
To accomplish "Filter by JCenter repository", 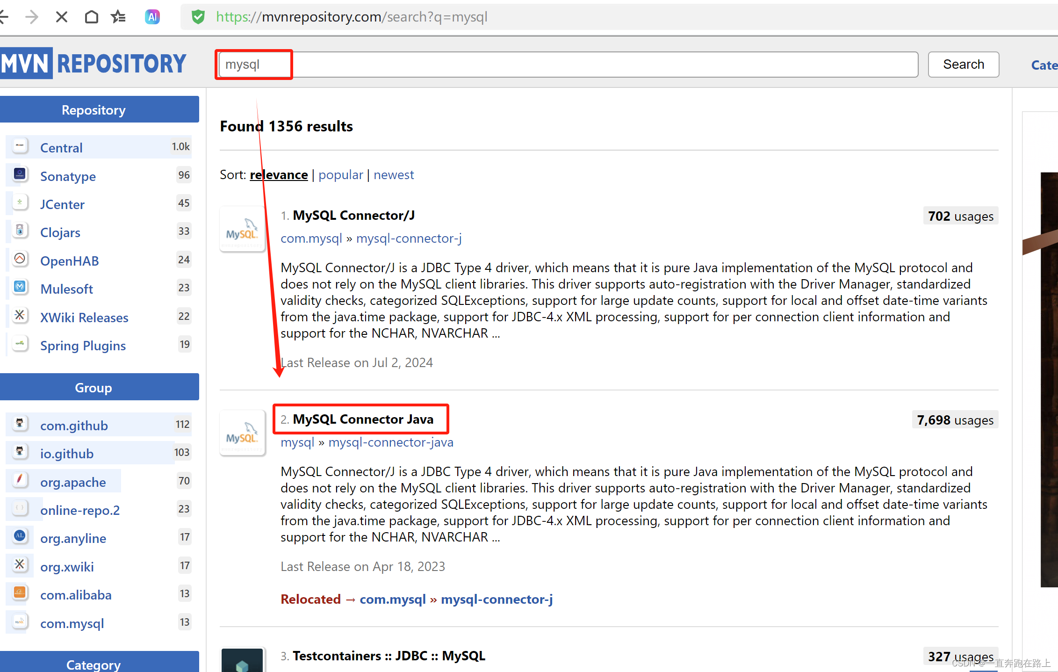I will (x=62, y=204).
